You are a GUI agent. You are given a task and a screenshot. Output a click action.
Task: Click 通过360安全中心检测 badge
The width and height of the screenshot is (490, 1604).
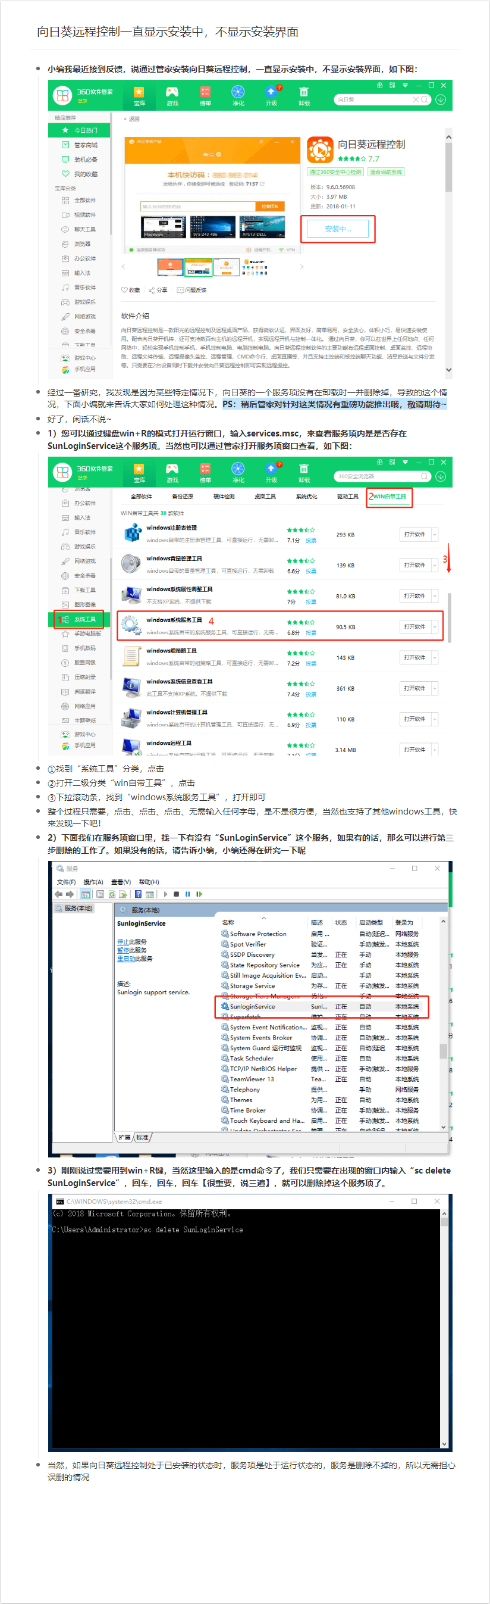click(335, 172)
